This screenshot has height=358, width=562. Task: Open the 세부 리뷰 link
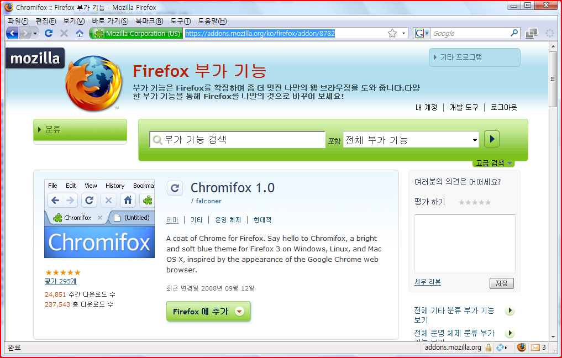point(428,282)
